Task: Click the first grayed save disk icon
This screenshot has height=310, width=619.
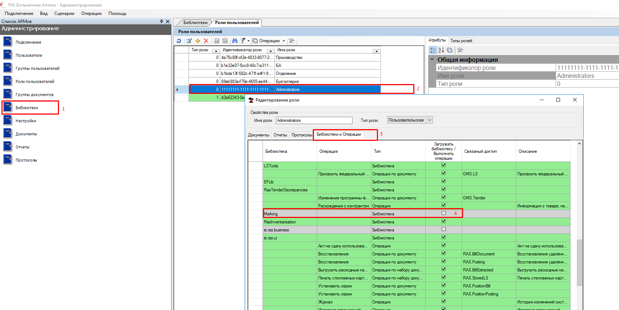Action: 217,41
